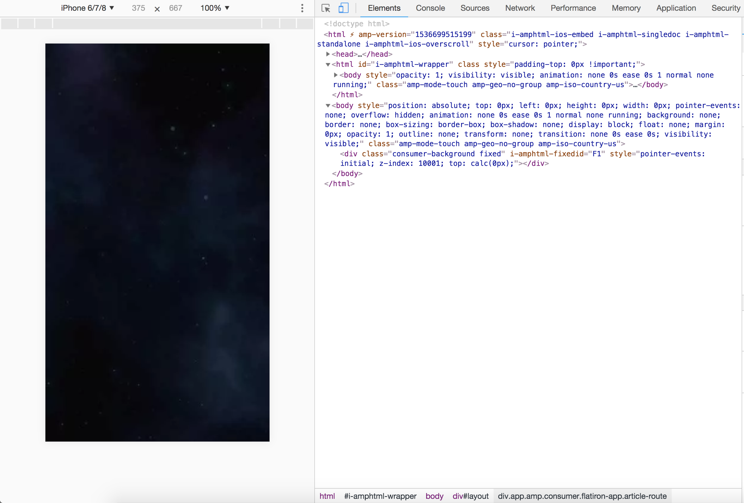Select the closing body tag line
The width and height of the screenshot is (744, 503).
coord(347,174)
